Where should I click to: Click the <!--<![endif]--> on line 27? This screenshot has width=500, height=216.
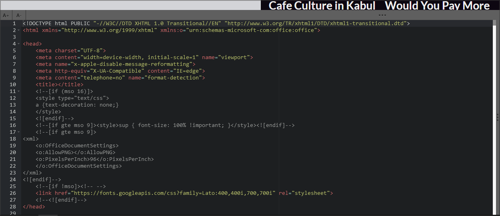coord(61,200)
